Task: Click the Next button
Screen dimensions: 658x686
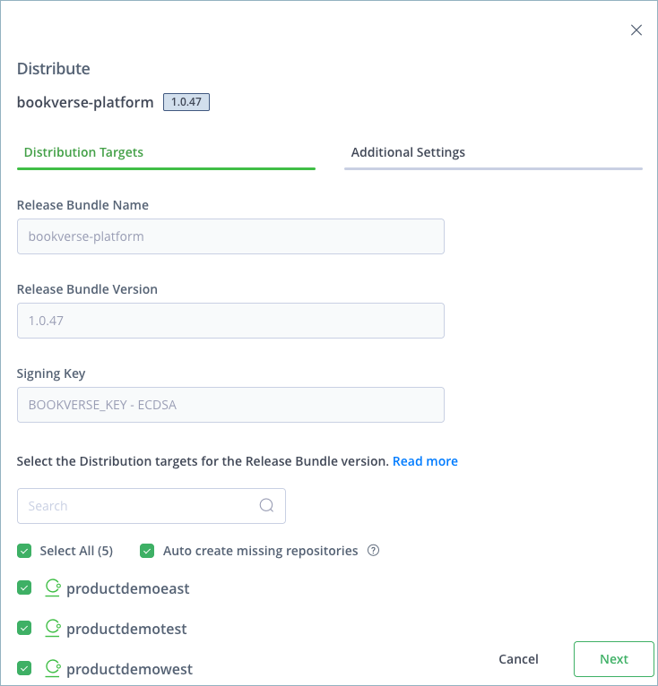Action: [x=614, y=659]
